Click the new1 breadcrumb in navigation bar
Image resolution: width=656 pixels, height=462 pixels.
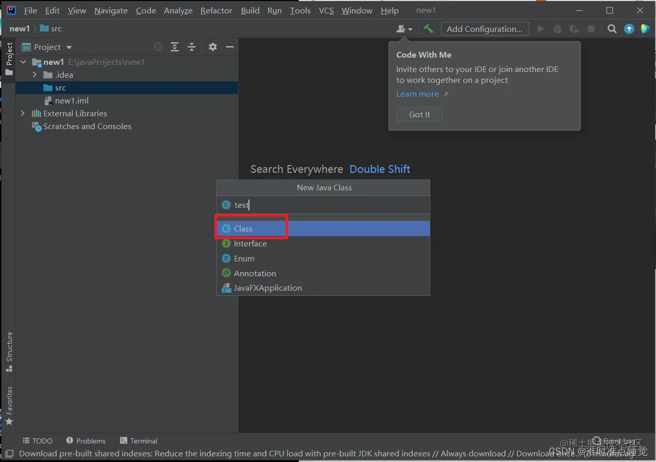[x=20, y=29]
